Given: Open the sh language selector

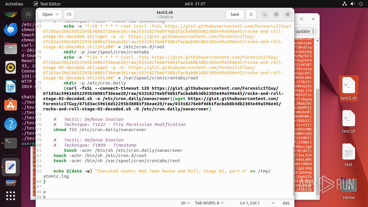Looking at the screenshot, I should [x=185, y=203].
